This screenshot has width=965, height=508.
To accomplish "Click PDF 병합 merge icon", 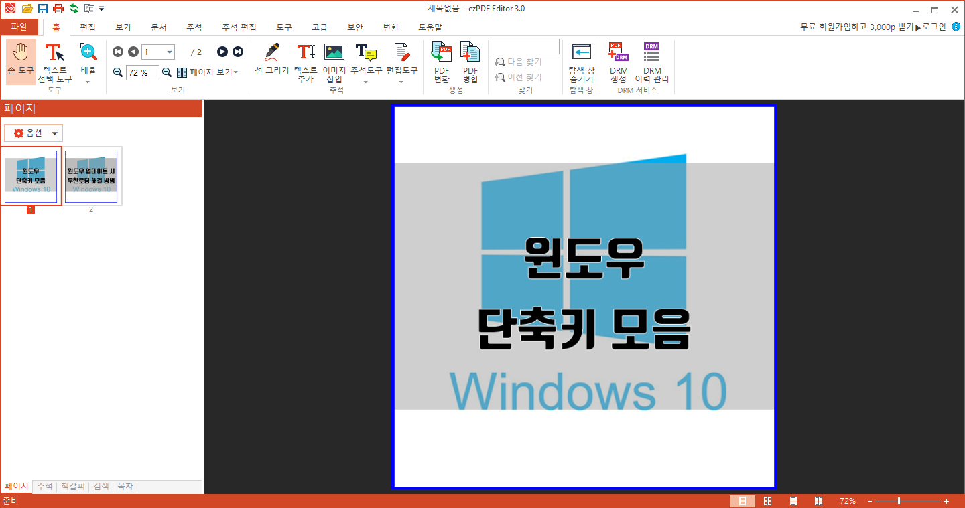I will click(x=470, y=62).
